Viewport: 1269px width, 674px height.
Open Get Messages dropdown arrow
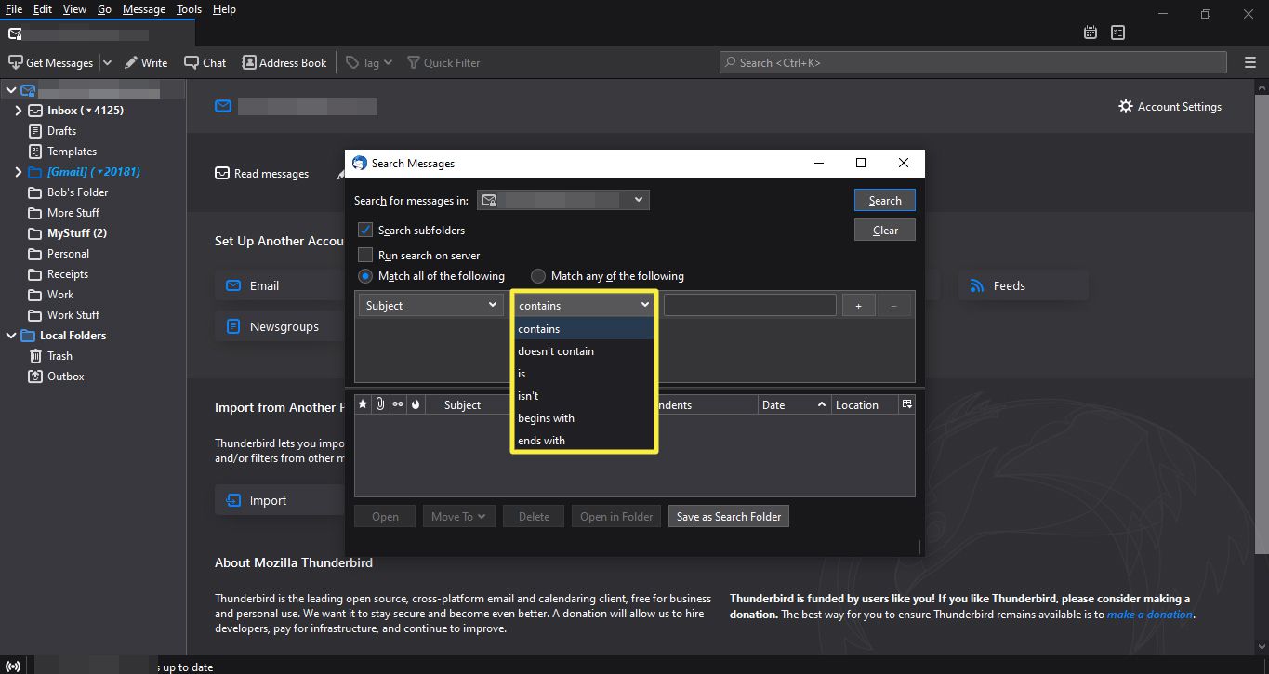point(106,62)
